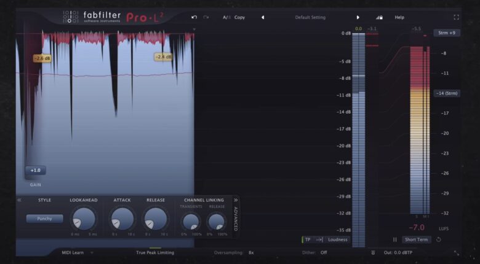The width and height of the screenshot is (480, 264).
Task: Open the Short Term measurement selector
Action: [417, 239]
